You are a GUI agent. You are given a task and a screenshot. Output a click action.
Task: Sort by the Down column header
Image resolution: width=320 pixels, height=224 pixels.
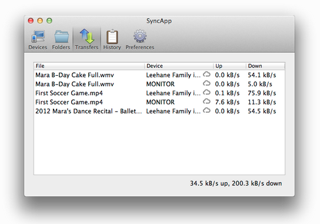265,66
